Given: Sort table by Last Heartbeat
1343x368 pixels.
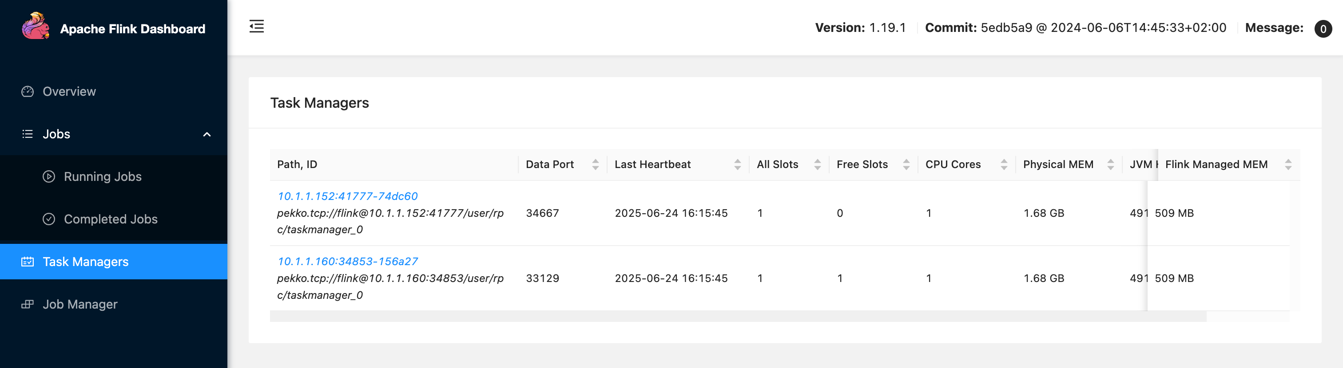Looking at the screenshot, I should point(737,164).
